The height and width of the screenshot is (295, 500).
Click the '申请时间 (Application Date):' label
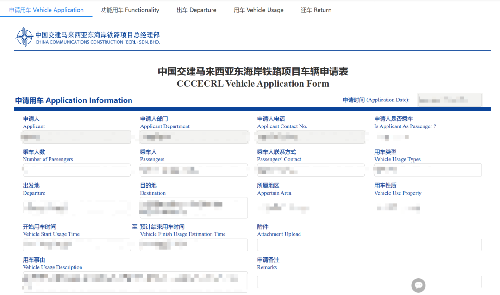[x=376, y=100]
